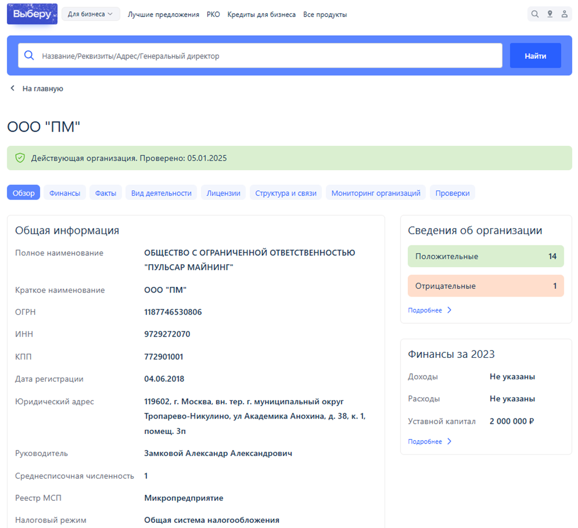
Task: Click the Краткое наименование value ООО "ПМ"
Action: (x=165, y=290)
